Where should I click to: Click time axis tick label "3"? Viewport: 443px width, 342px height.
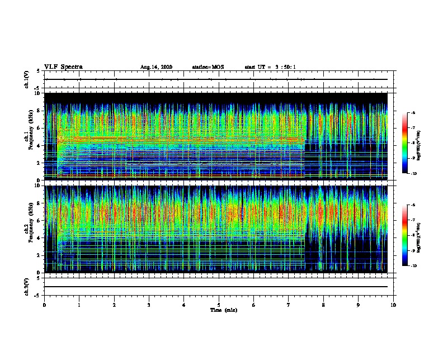149,305
